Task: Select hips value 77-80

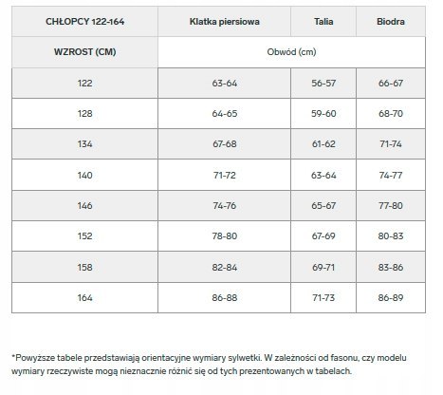Action: 391,206
